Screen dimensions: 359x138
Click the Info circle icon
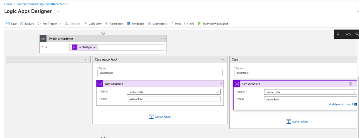tap(186, 23)
